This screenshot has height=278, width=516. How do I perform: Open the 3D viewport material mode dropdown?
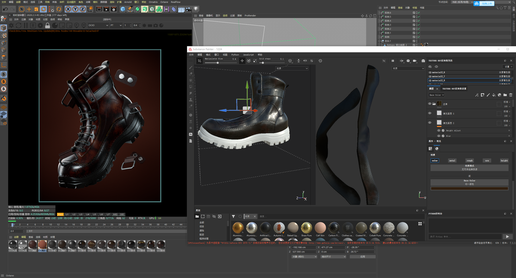coord(292,69)
